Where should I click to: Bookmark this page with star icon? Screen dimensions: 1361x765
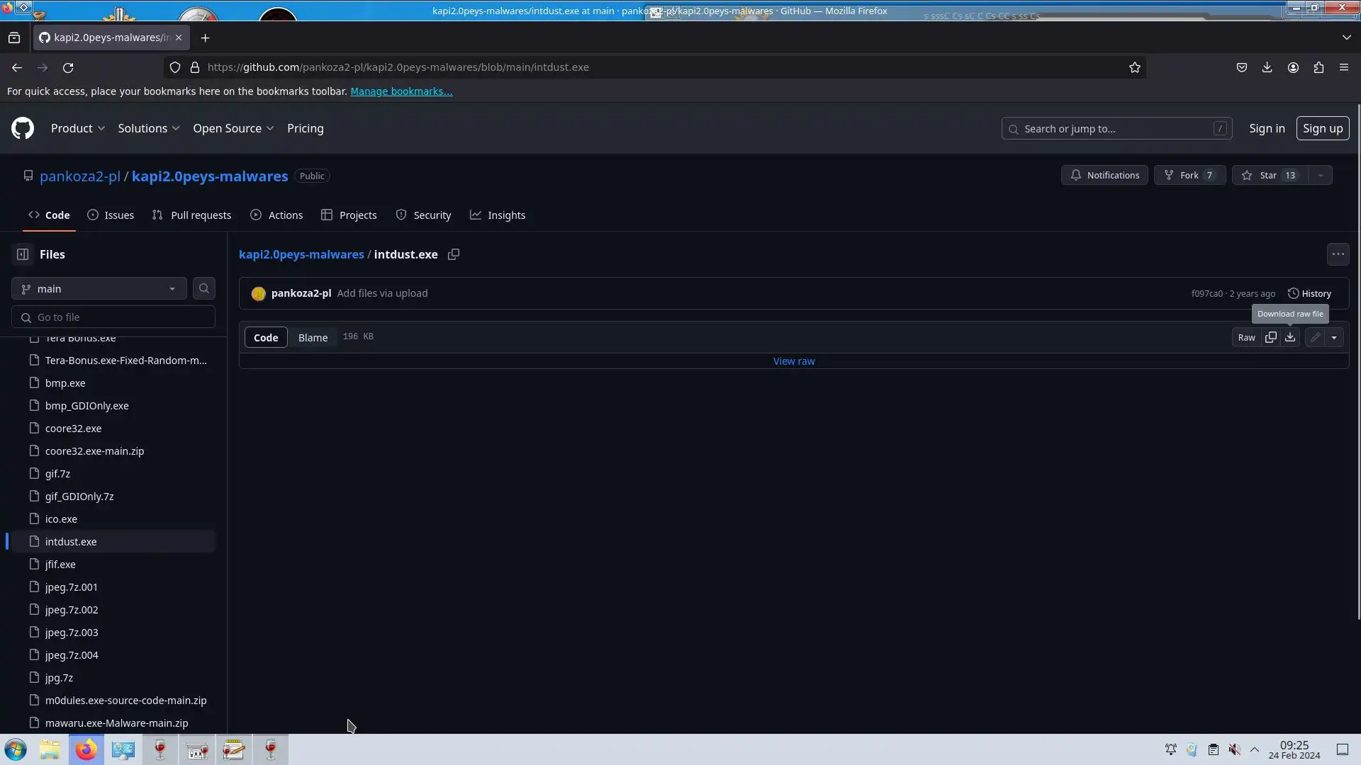(x=1134, y=67)
